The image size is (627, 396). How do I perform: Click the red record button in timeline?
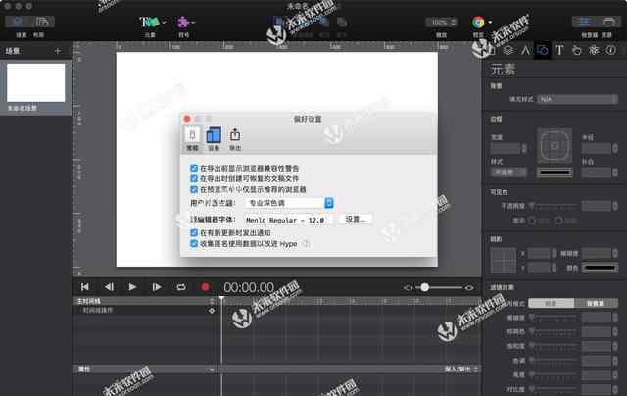205,287
